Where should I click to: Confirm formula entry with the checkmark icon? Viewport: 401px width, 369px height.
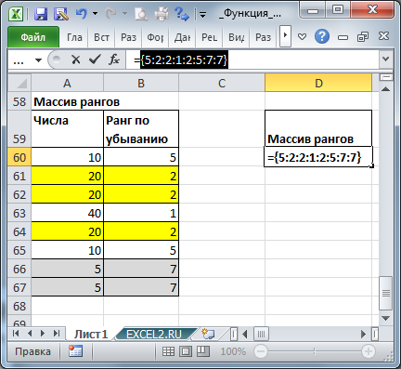(x=95, y=59)
